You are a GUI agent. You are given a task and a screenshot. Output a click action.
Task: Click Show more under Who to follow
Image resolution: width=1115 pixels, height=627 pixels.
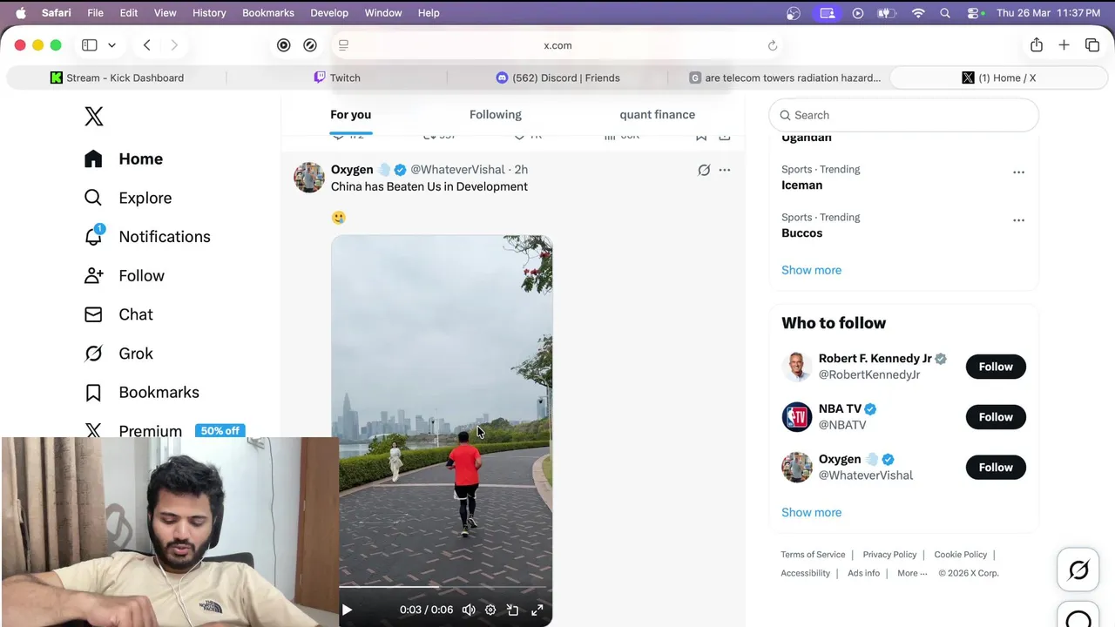coord(811,512)
